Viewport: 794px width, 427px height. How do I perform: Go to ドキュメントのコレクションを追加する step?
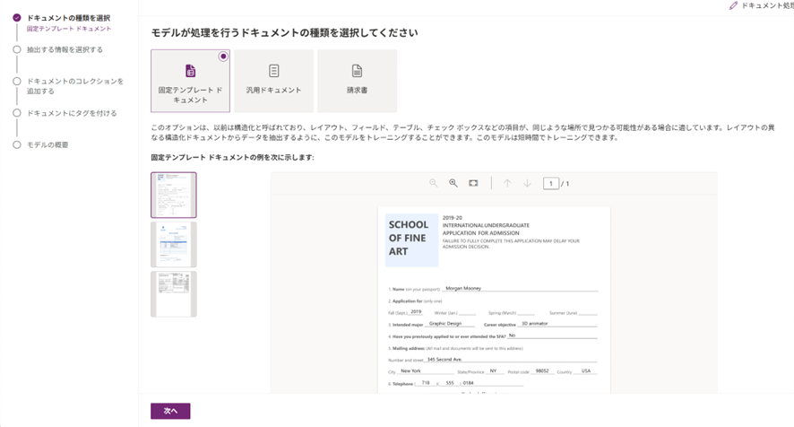point(75,86)
